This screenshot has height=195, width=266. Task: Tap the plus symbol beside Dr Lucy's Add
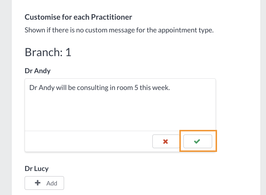37,183
